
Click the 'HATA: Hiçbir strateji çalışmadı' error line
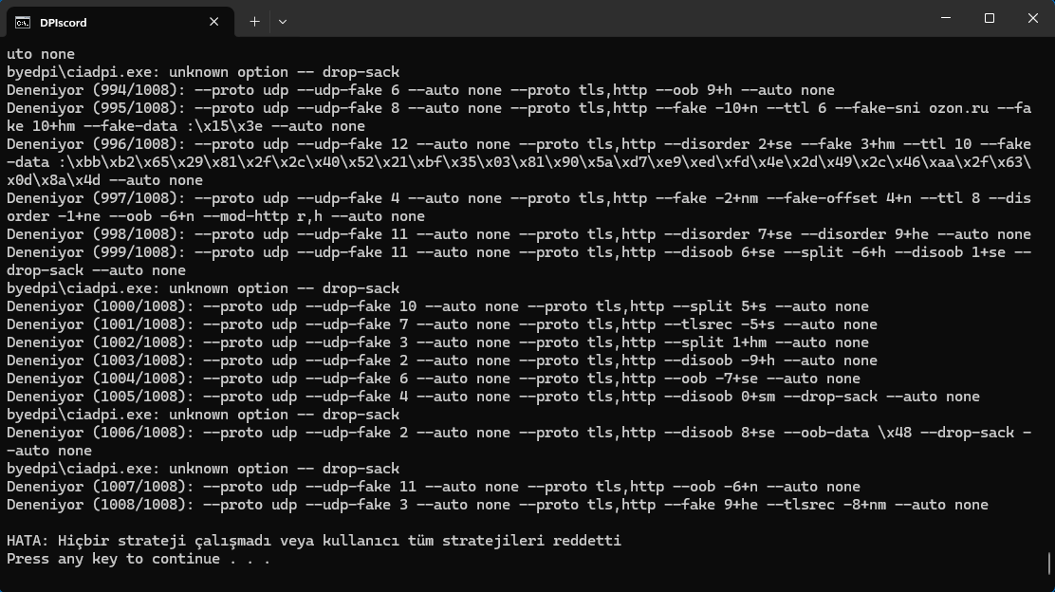point(314,540)
